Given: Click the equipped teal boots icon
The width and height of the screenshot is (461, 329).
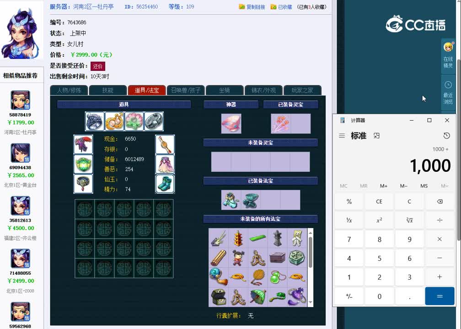Looking at the screenshot, I should (x=165, y=184).
